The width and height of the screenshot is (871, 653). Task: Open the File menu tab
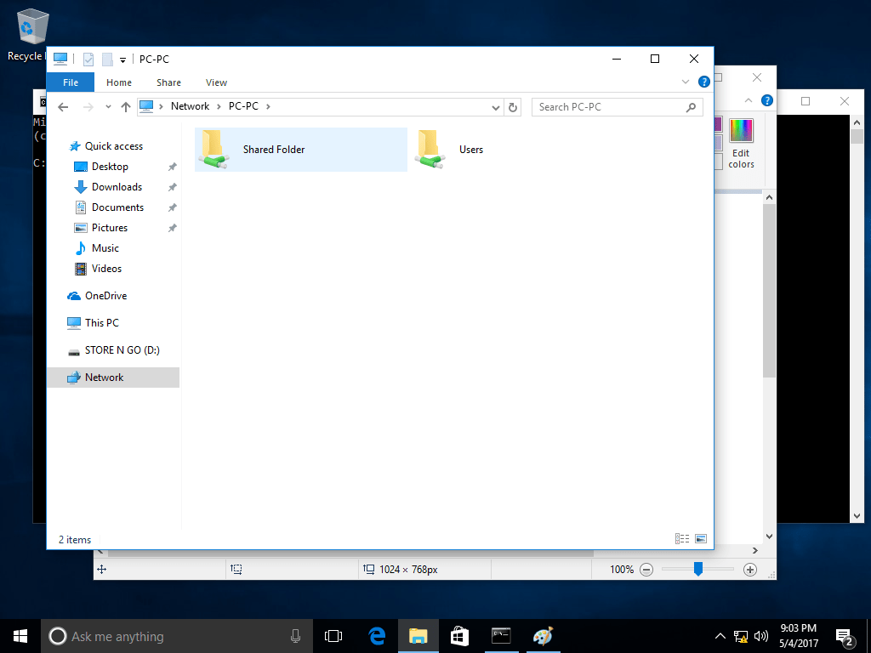pos(71,82)
